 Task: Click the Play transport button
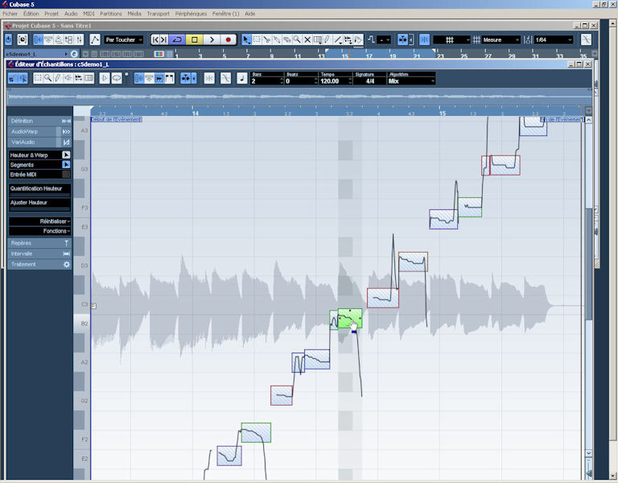pos(212,39)
